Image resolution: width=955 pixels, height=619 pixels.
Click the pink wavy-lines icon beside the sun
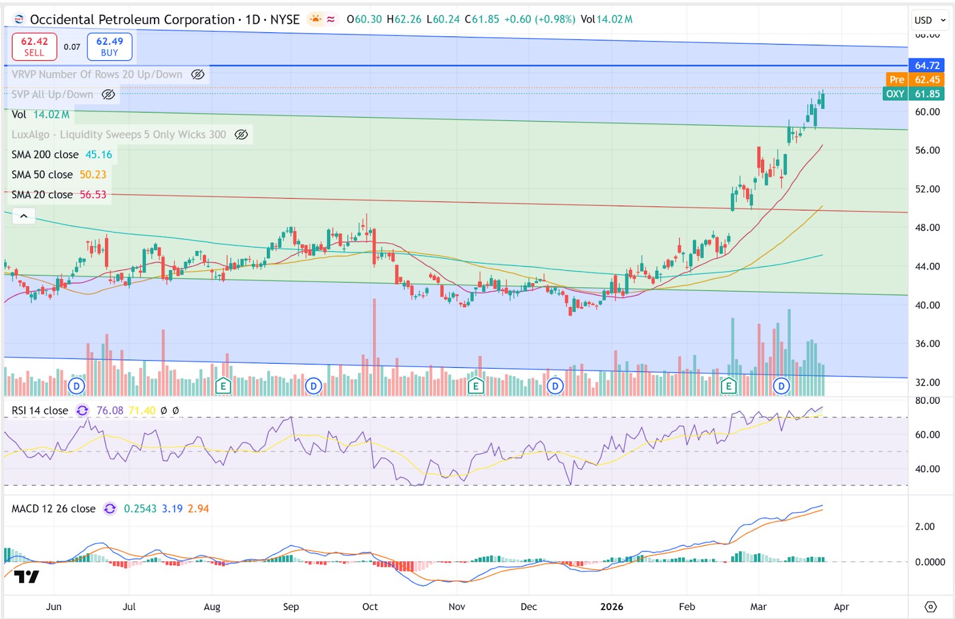point(331,19)
